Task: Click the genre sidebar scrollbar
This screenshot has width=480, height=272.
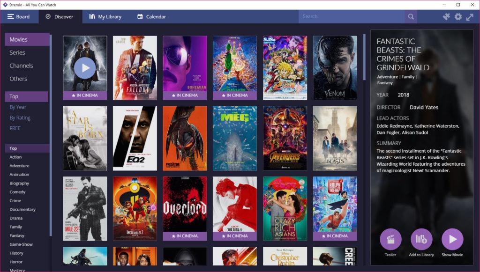Action: (51, 135)
